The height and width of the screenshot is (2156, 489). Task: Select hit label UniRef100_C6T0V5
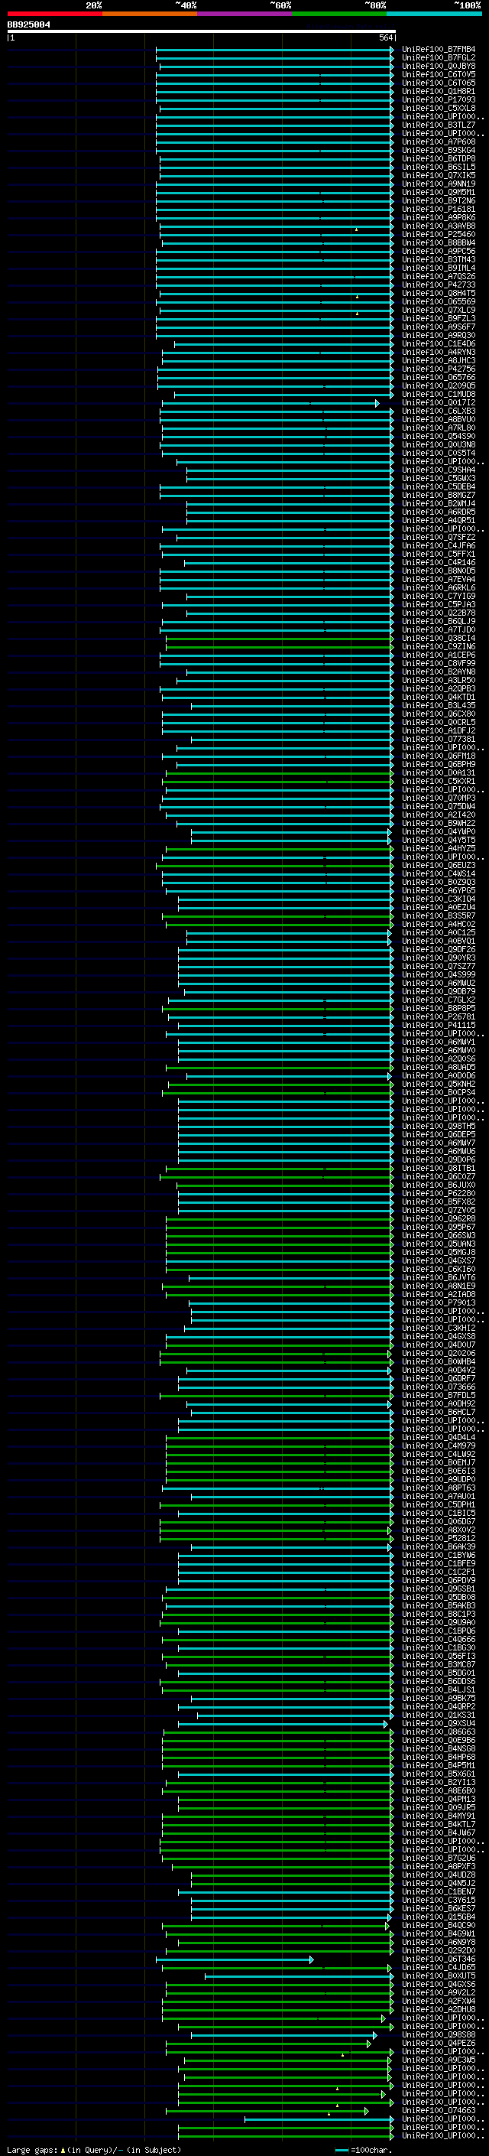[x=439, y=74]
